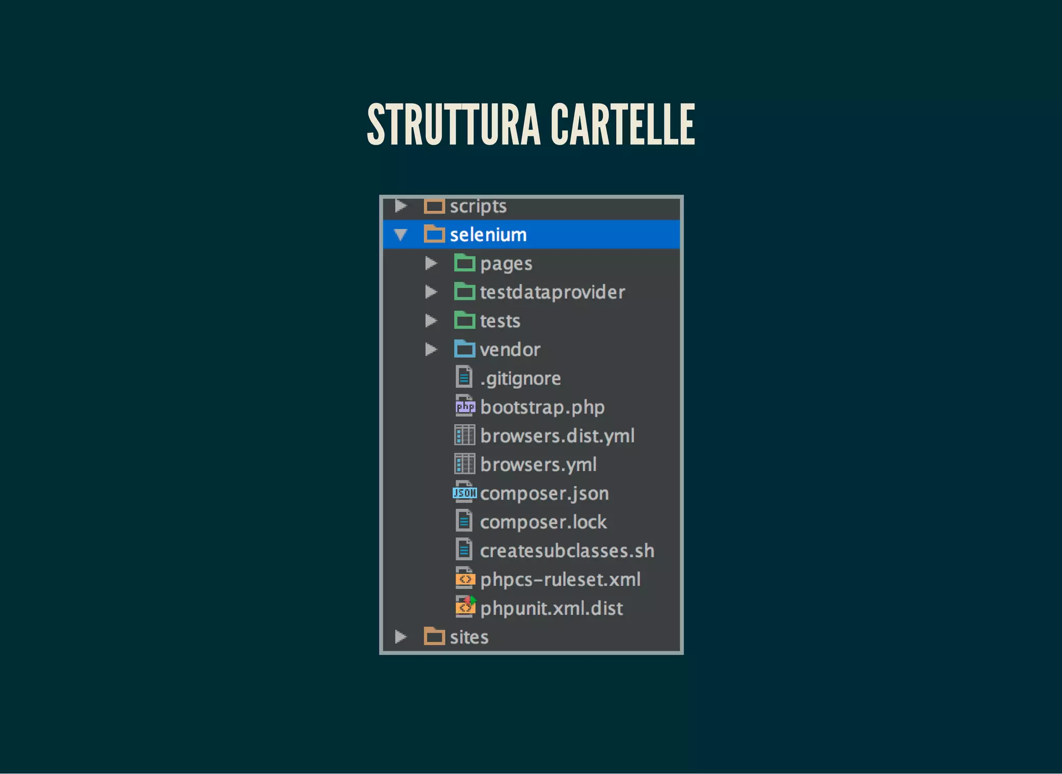The image size is (1062, 774).
Task: Expand the pages folder arrow
Action: (431, 264)
